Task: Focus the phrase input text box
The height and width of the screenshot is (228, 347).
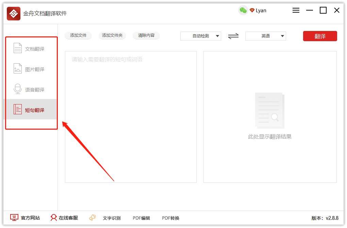Action: coord(131,117)
